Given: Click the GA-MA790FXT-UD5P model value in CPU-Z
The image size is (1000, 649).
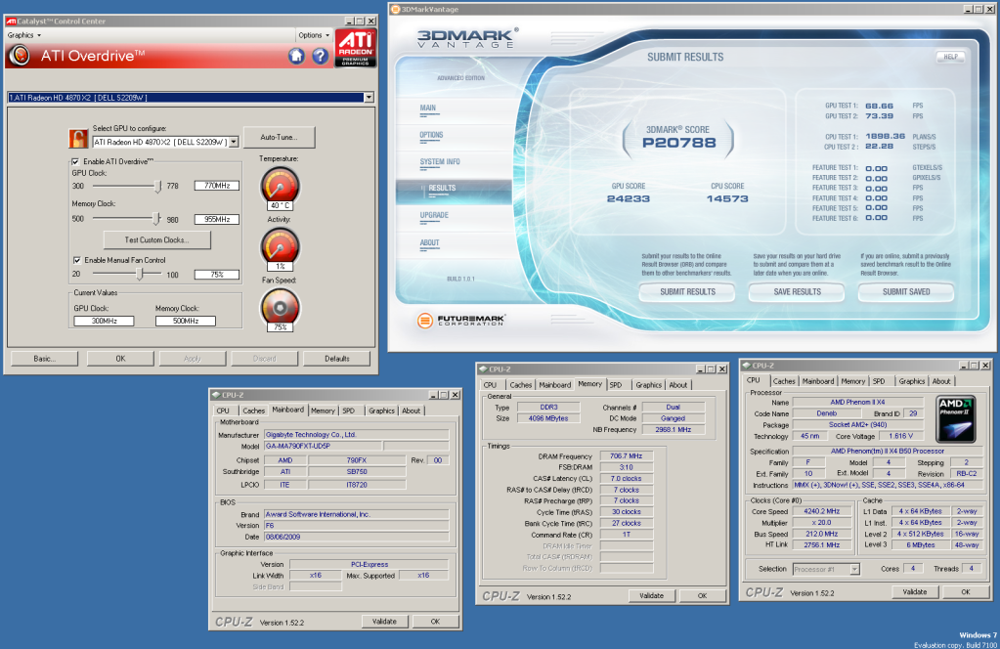Looking at the screenshot, I should (322, 447).
